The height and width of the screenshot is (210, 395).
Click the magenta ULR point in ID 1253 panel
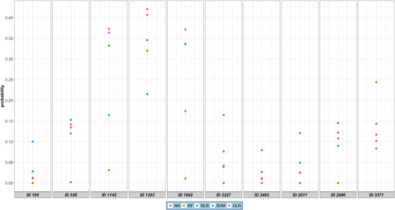(x=147, y=15)
